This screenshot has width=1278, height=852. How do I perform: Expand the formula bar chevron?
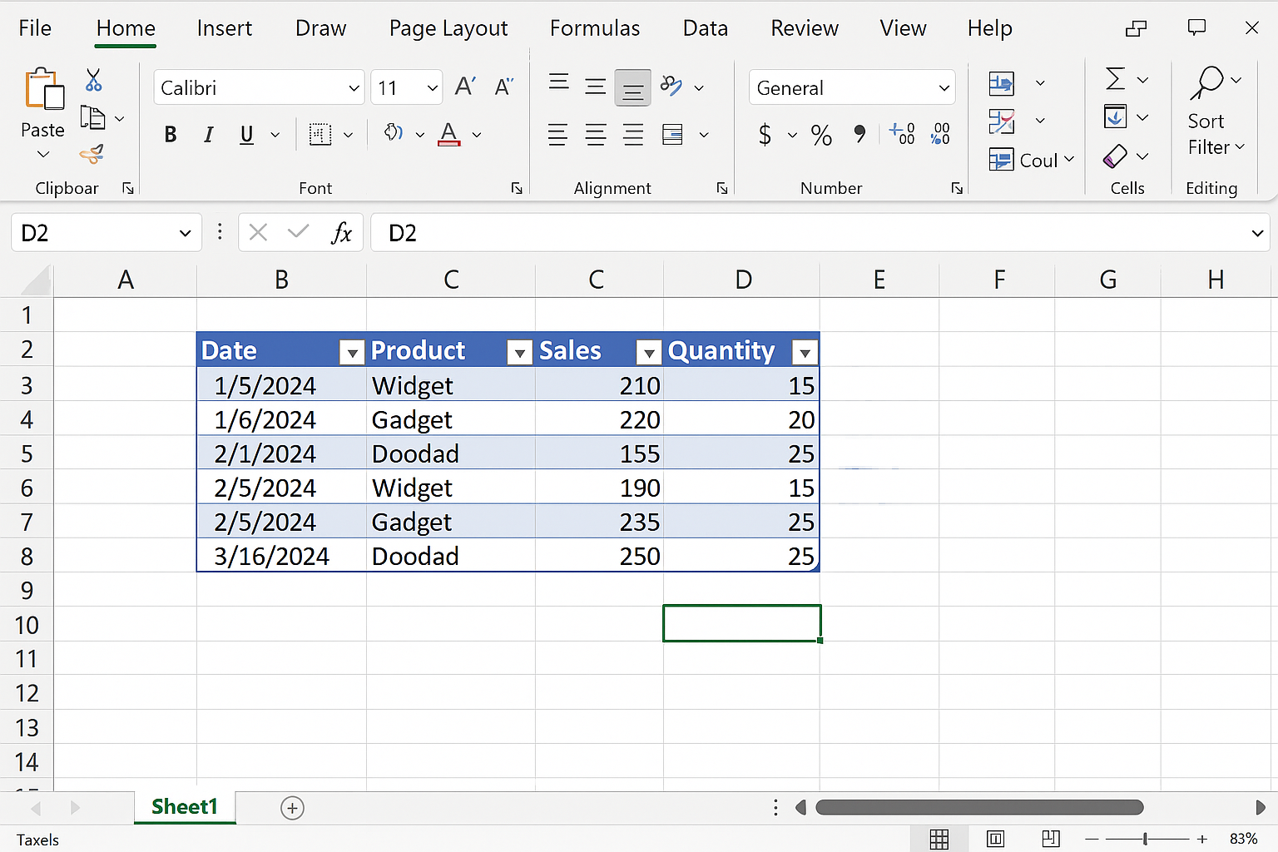tap(1257, 234)
